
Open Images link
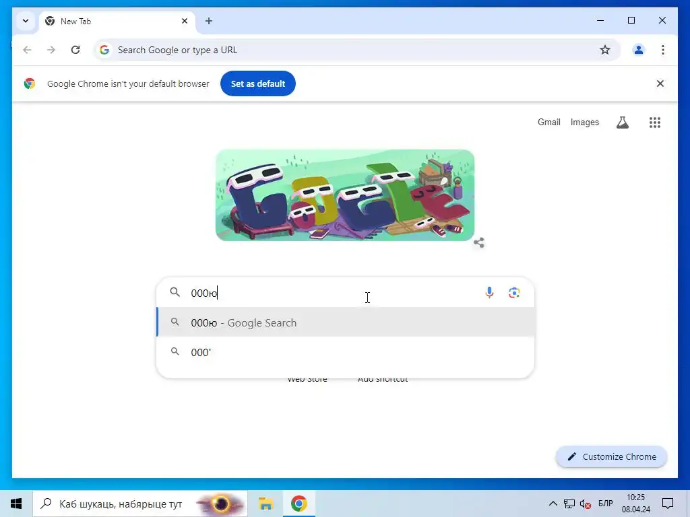pyautogui.click(x=584, y=123)
